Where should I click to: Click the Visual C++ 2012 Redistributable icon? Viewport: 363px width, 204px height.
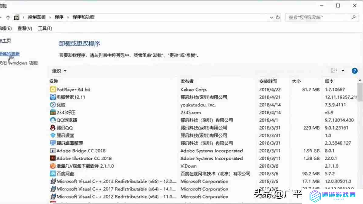coord(53,197)
